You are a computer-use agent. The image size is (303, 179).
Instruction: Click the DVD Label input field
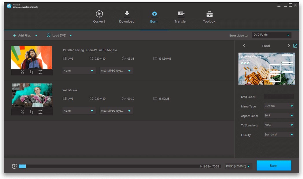(278, 96)
